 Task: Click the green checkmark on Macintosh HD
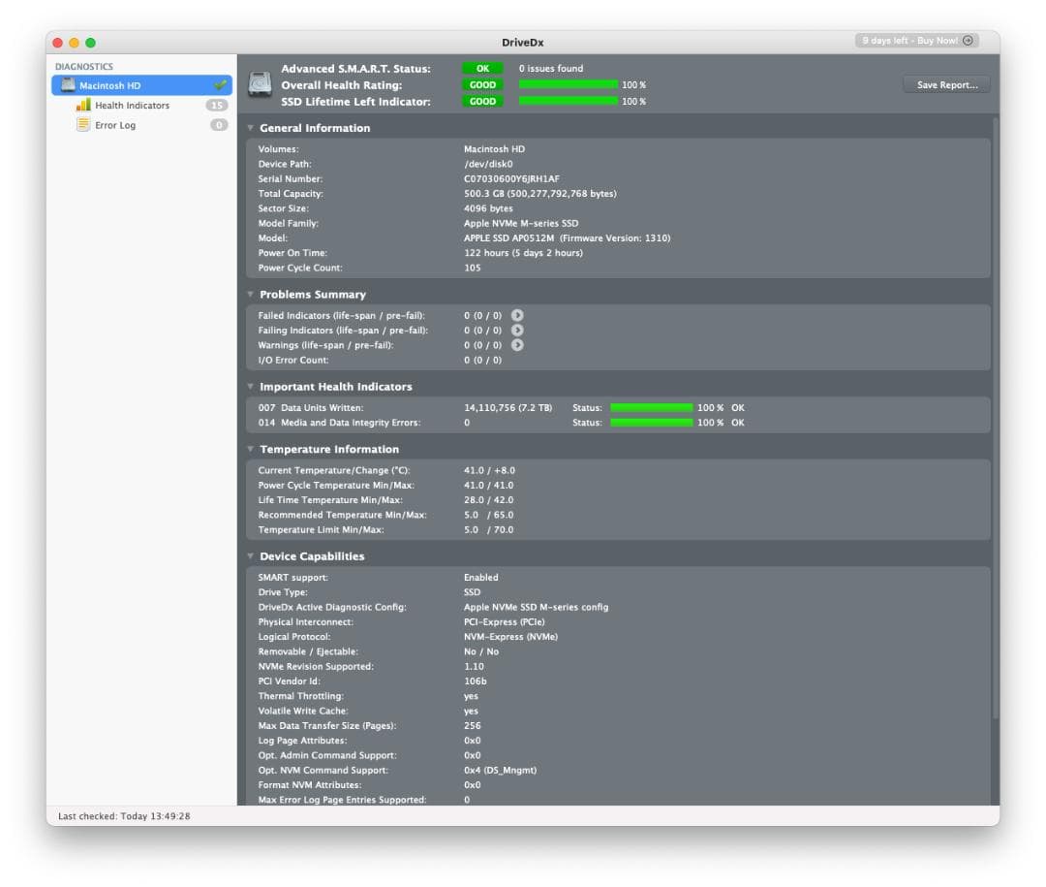222,84
